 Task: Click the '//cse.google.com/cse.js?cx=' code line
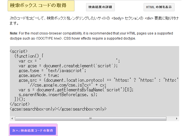click(x=67, y=85)
